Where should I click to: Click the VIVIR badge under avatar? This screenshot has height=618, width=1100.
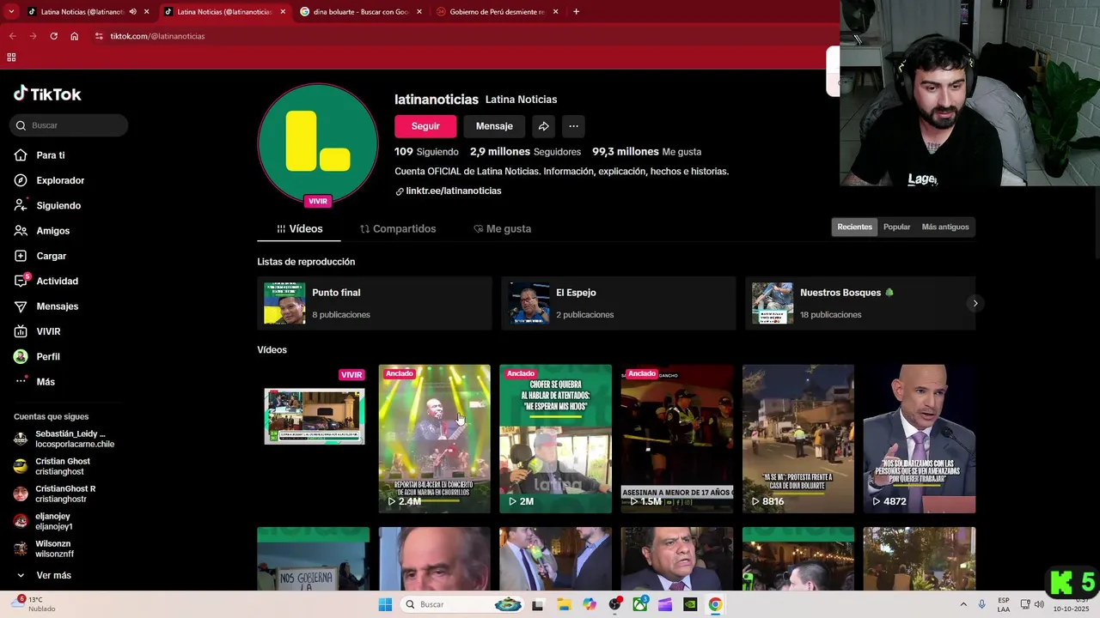click(x=318, y=201)
